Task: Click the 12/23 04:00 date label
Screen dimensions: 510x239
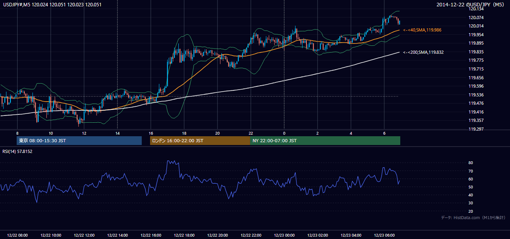Action: pos(351,235)
